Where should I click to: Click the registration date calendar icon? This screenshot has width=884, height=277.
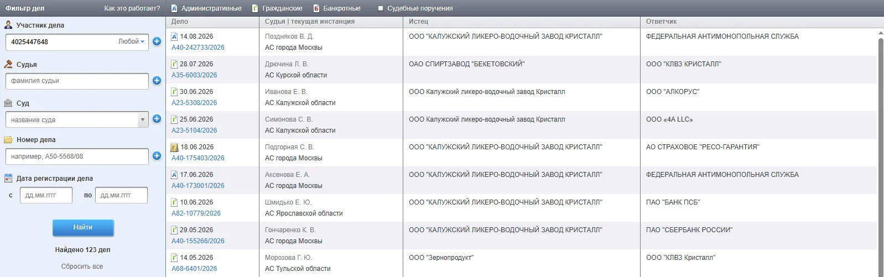(x=8, y=178)
